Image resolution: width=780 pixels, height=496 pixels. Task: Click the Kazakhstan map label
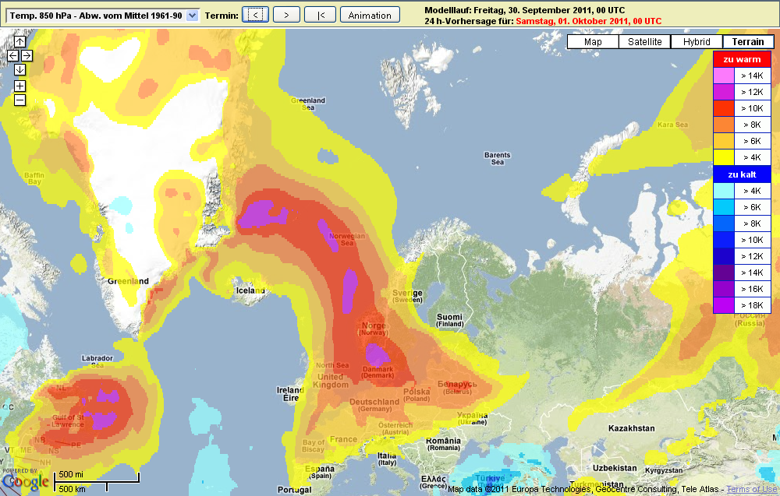[631, 428]
